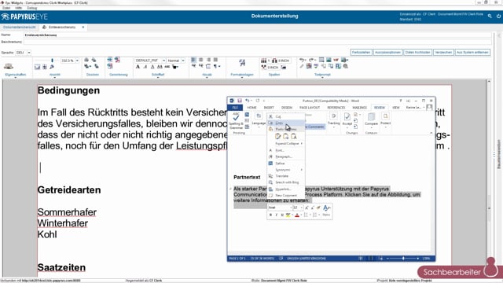
Task: Click the Word account avatar icon
Action: (429, 107)
